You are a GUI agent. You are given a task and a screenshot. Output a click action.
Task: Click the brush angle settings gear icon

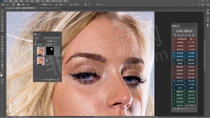tap(86, 5)
